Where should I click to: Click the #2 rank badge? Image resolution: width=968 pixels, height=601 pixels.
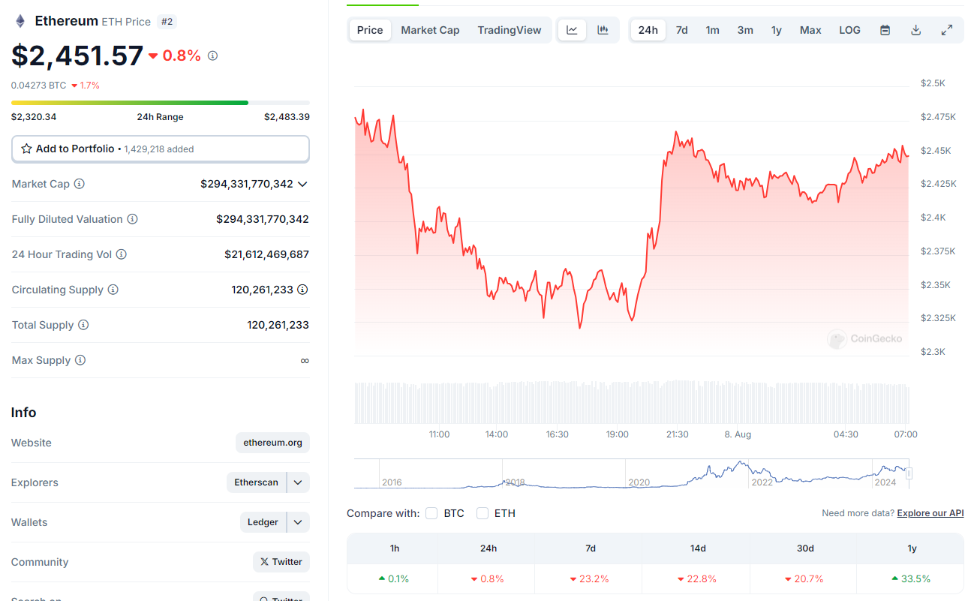(x=167, y=22)
